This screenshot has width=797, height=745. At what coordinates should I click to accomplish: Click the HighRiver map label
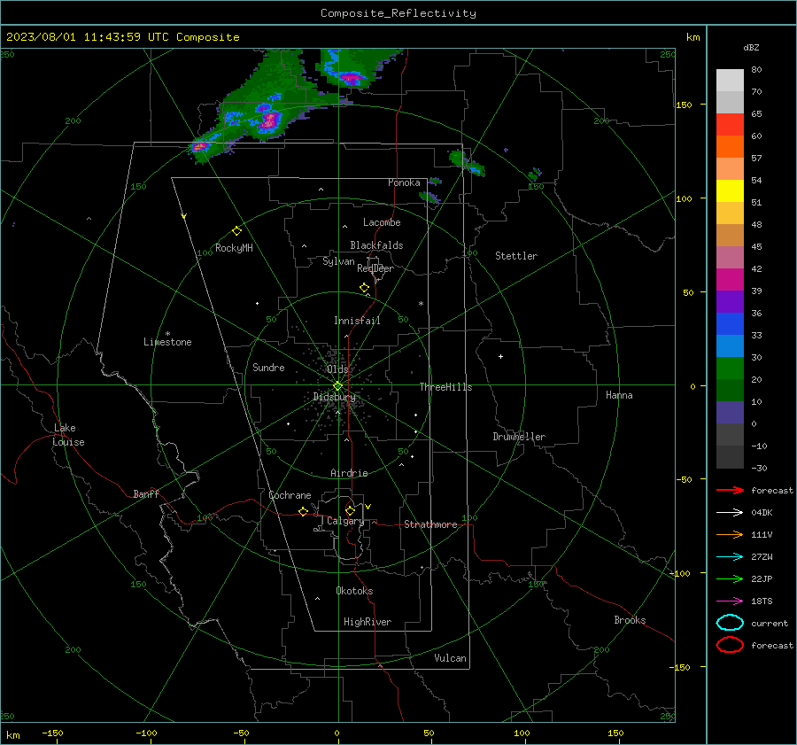tap(368, 622)
